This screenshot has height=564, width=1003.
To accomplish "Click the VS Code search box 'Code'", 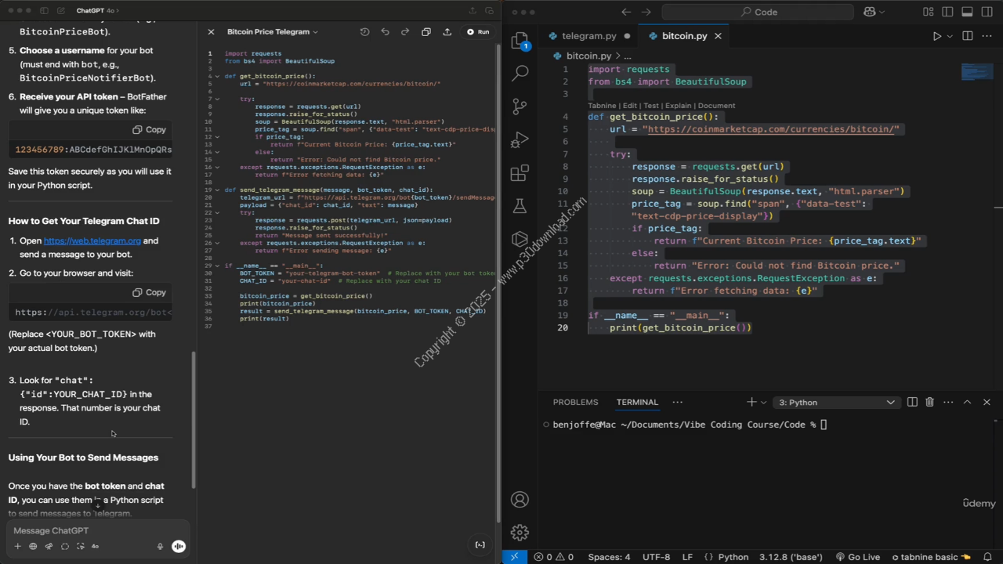I will (x=758, y=12).
